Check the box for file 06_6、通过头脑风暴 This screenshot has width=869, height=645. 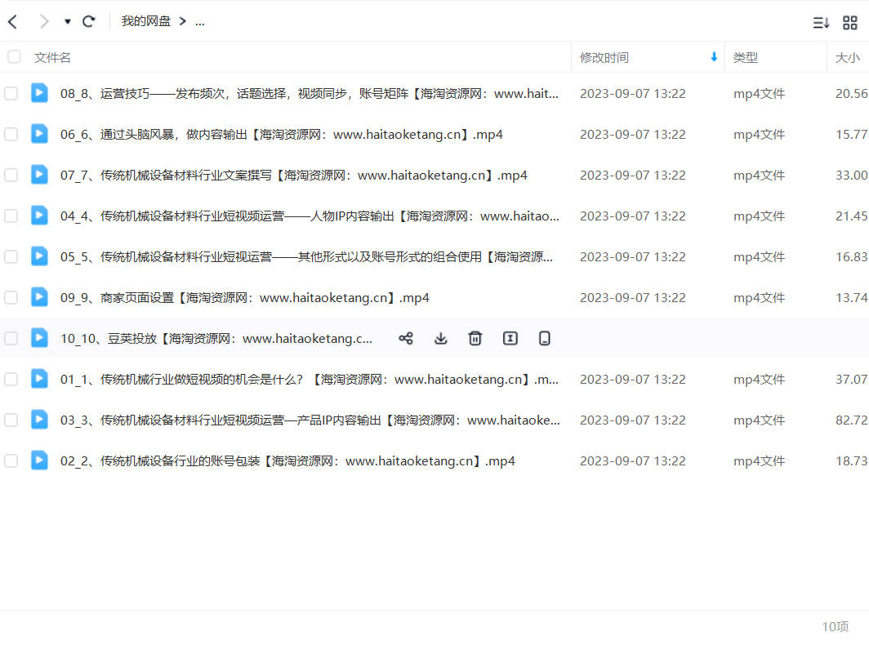pyautogui.click(x=11, y=134)
